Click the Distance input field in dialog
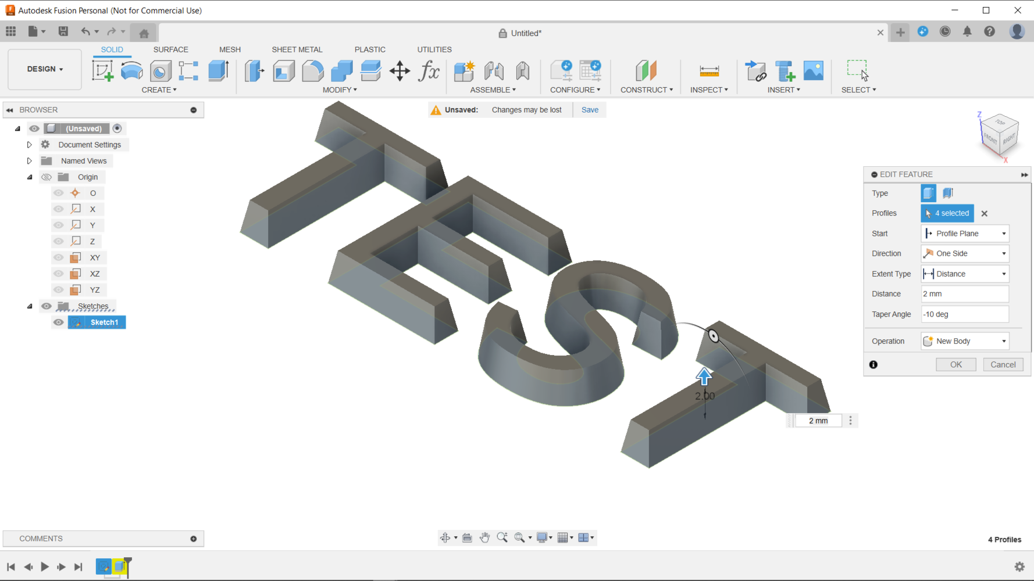The image size is (1034, 581). (965, 294)
